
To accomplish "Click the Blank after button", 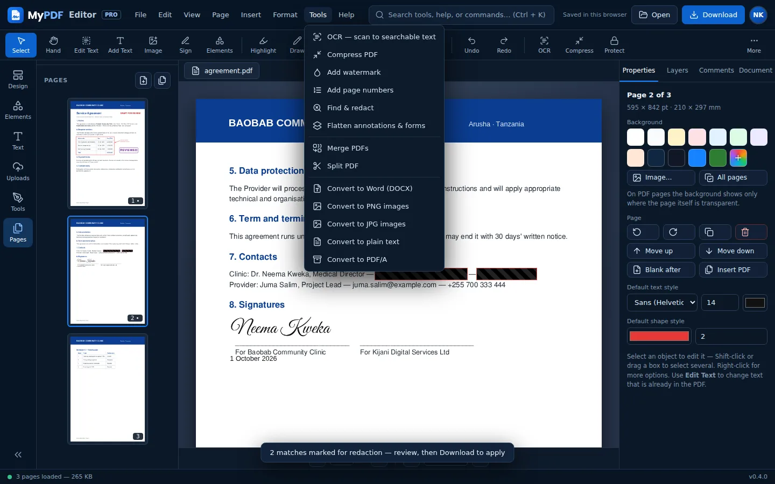I will click(x=661, y=269).
